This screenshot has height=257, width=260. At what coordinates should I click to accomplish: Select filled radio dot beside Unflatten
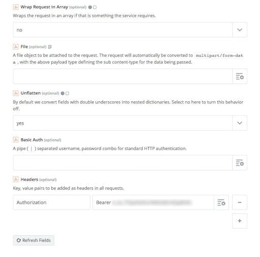click(62, 93)
